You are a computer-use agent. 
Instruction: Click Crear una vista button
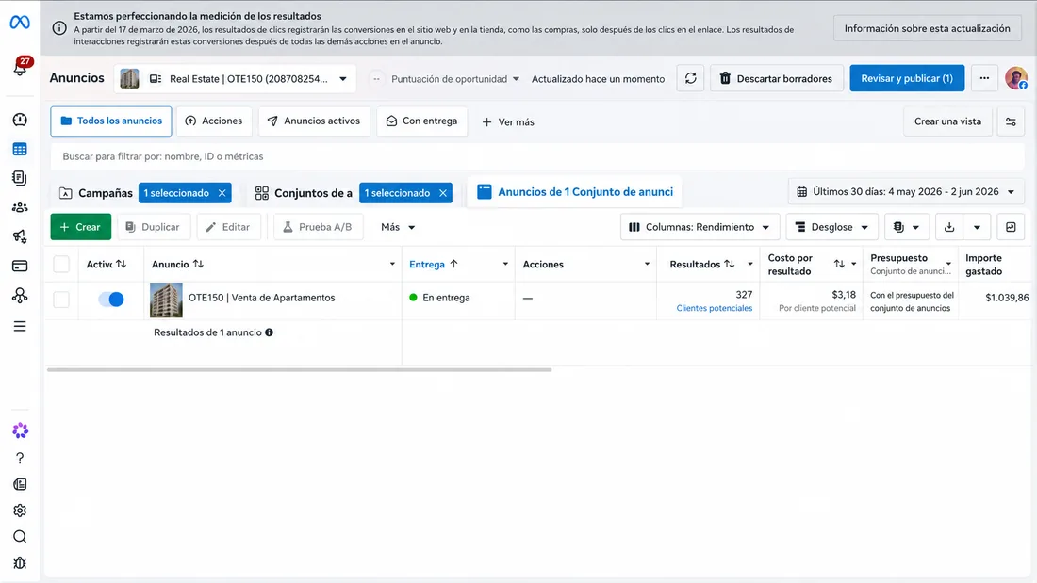click(947, 121)
